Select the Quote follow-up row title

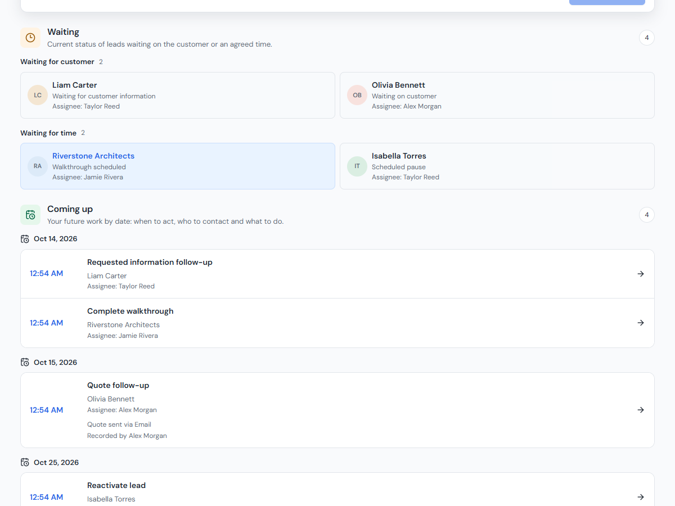tap(118, 385)
